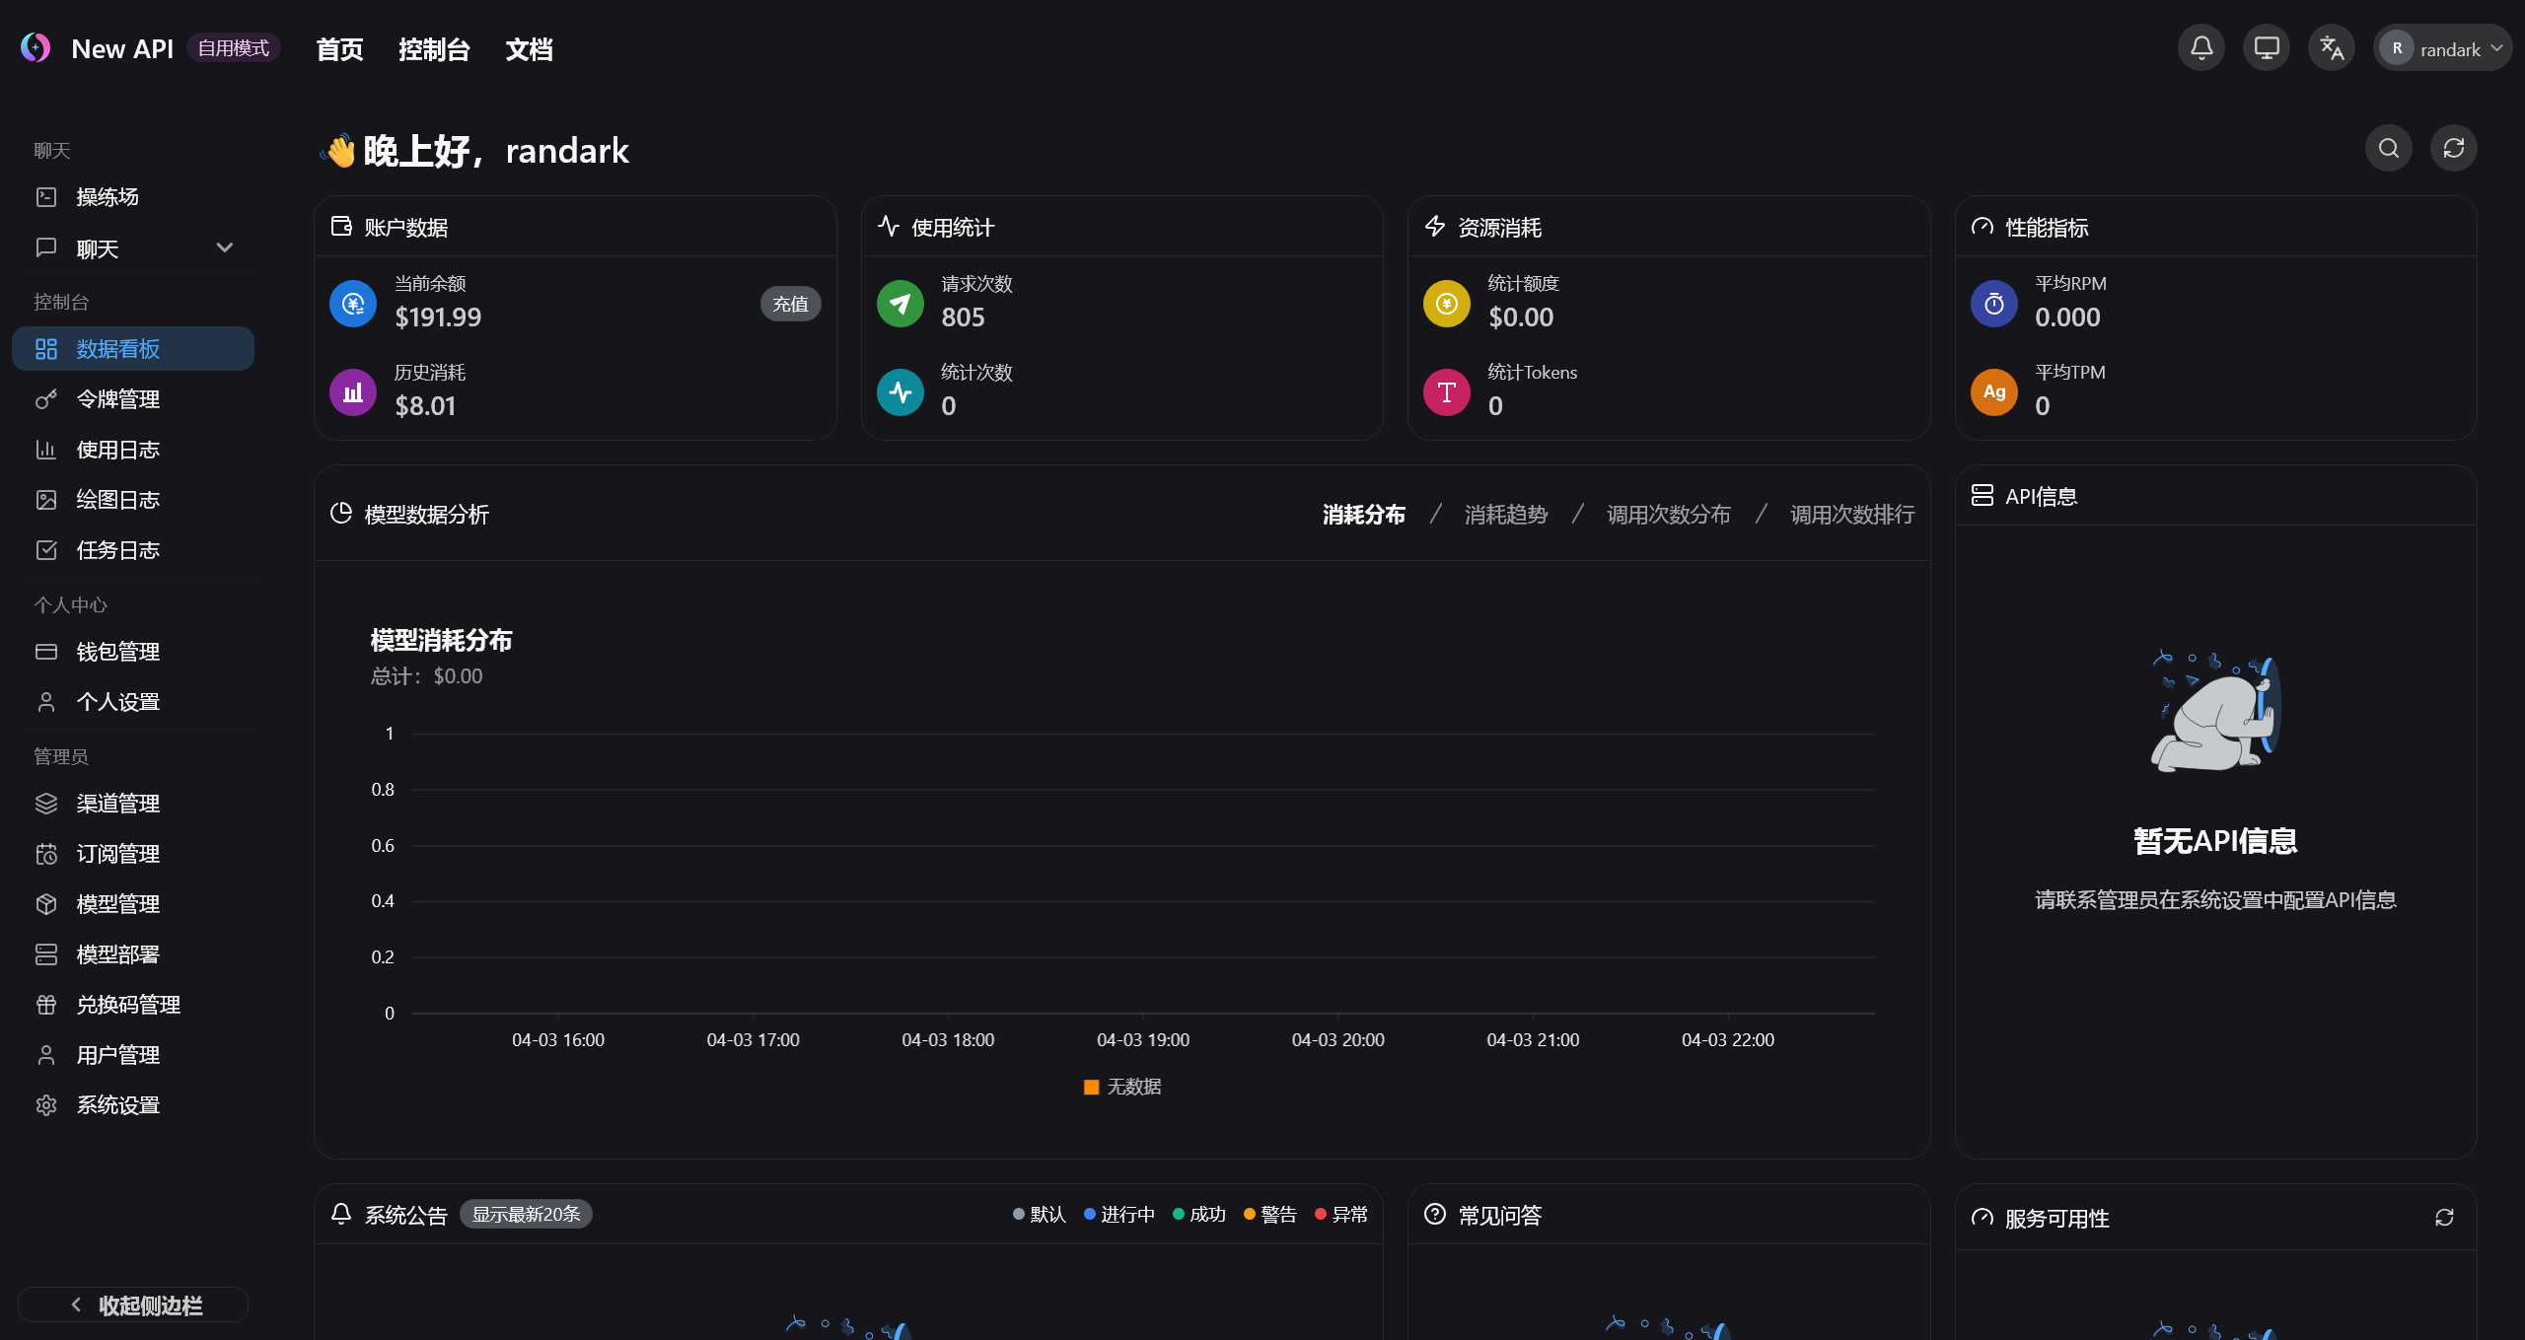This screenshot has height=1340, width=2525.
Task: Click the theme mode monitor icon
Action: coord(2267,48)
